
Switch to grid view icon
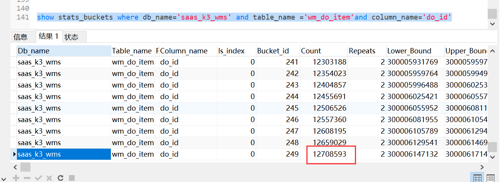[x=477, y=178]
